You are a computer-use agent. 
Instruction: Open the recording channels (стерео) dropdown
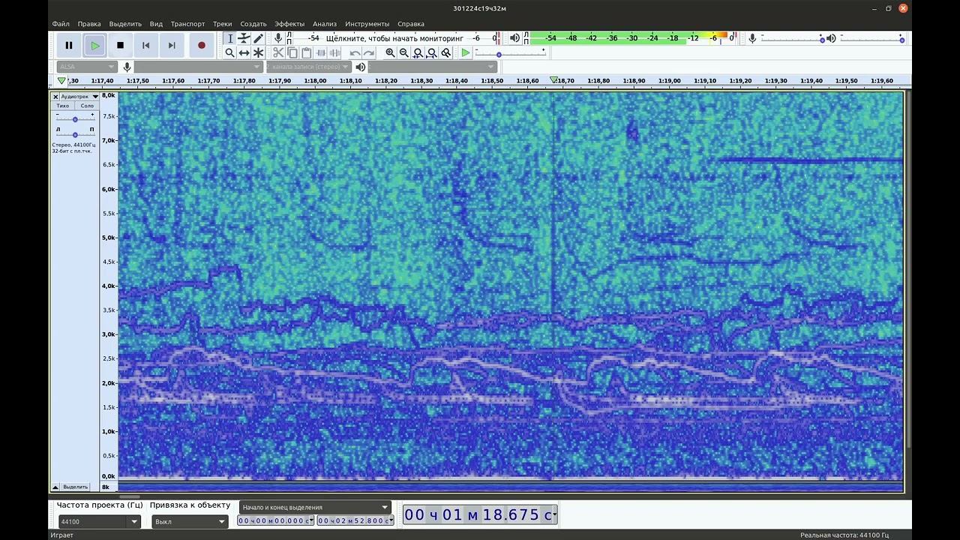pyautogui.click(x=307, y=67)
